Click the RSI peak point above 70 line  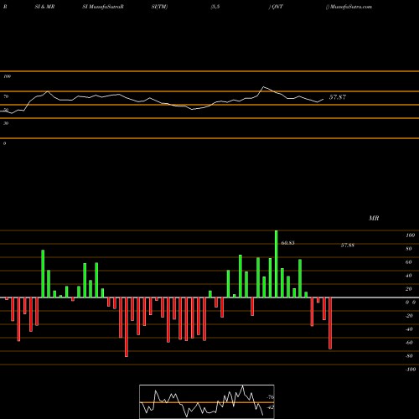263,87
